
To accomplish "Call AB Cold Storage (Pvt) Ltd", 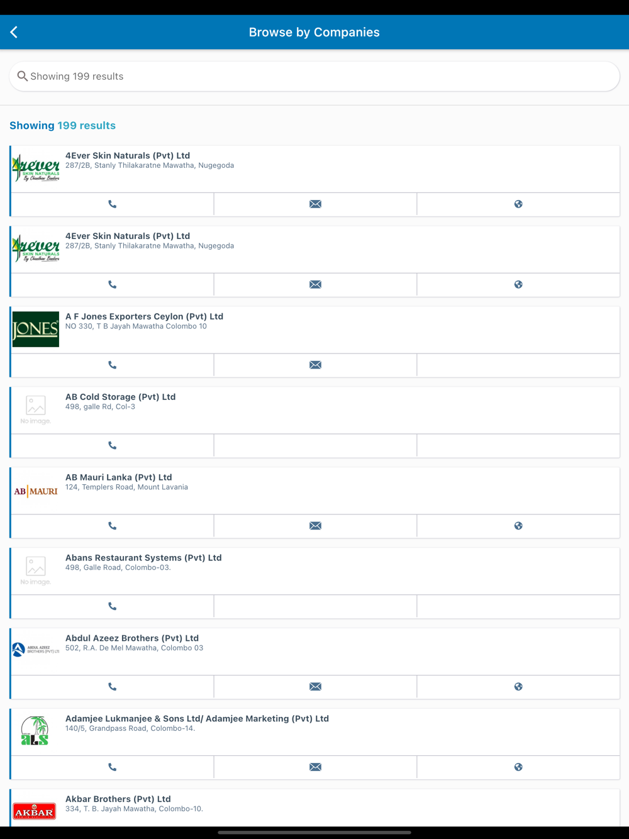I will pos(113,445).
